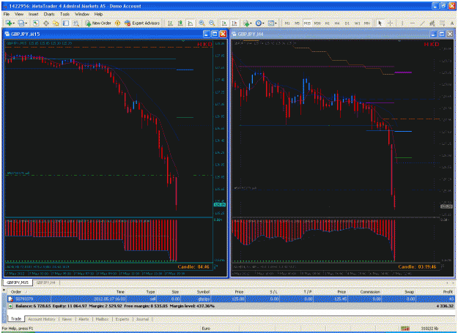458x333 pixels.
Task: Switch to GBPJPY,M15 chart tab
Action: (x=18, y=283)
